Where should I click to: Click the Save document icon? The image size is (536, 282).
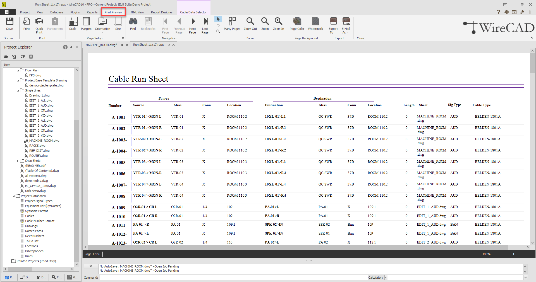[9, 24]
